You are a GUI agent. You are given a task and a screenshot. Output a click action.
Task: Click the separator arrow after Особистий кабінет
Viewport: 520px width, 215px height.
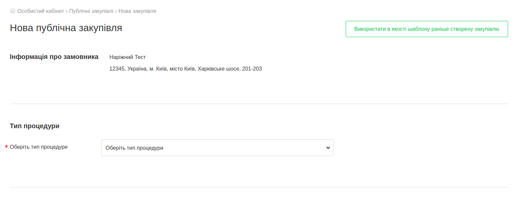(67, 11)
